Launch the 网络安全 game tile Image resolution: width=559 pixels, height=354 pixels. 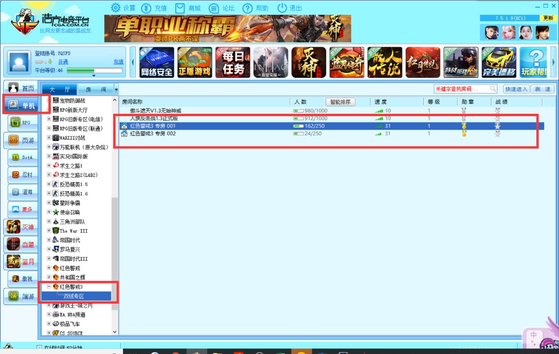click(x=157, y=62)
